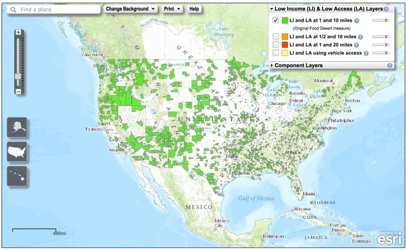Click Component Layers help icon
The image size is (406, 250).
(x=389, y=66)
